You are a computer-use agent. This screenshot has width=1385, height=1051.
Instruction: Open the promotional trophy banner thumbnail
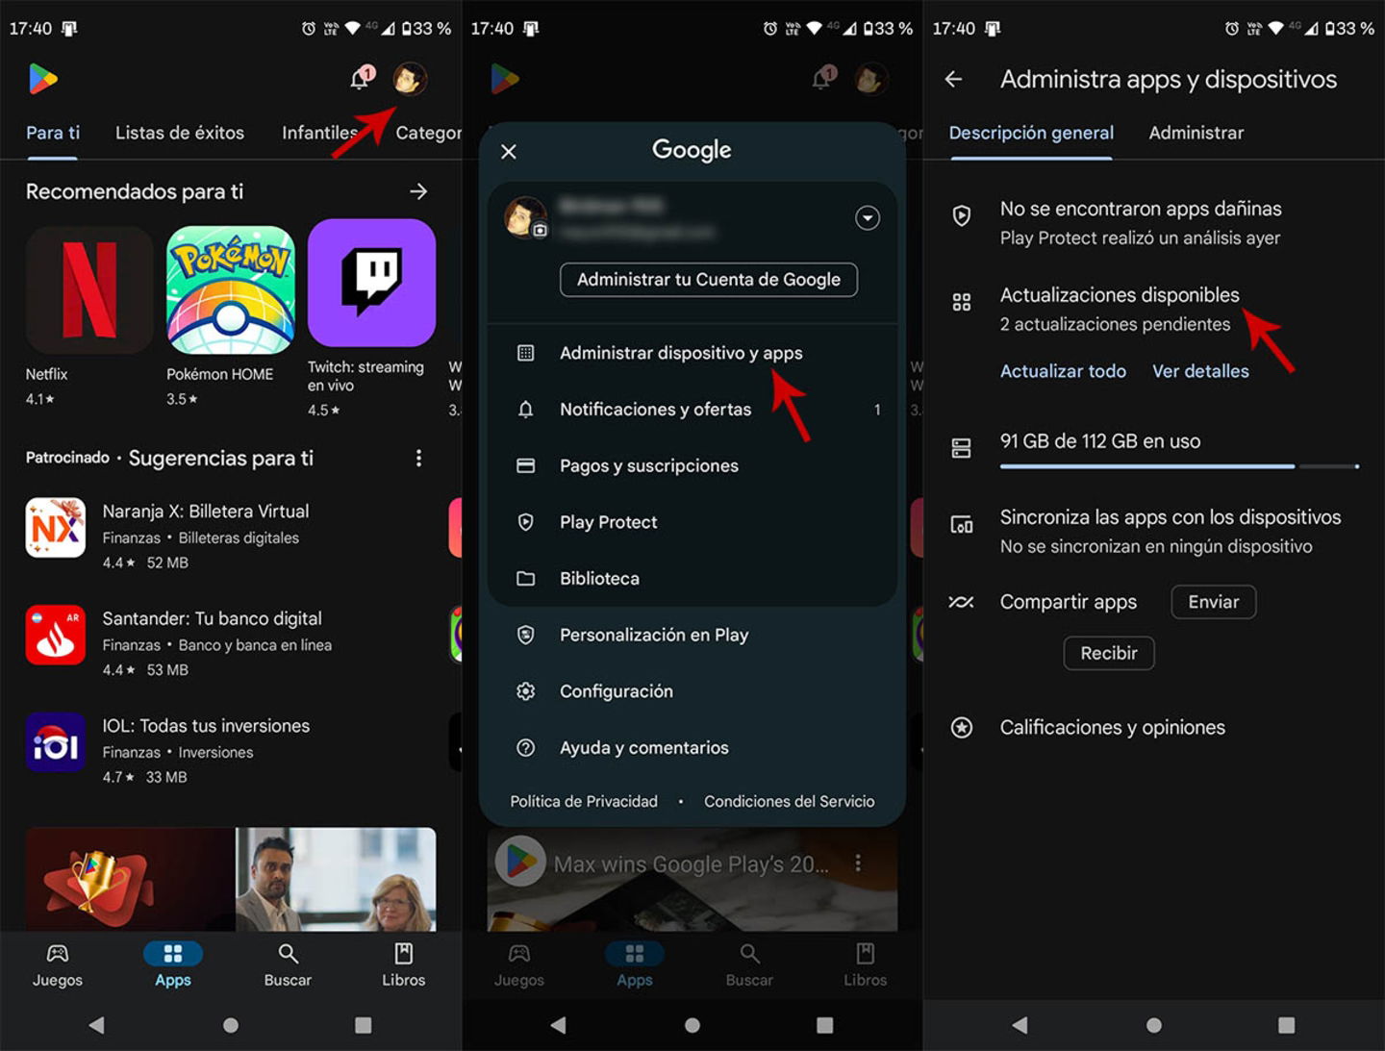(131, 879)
